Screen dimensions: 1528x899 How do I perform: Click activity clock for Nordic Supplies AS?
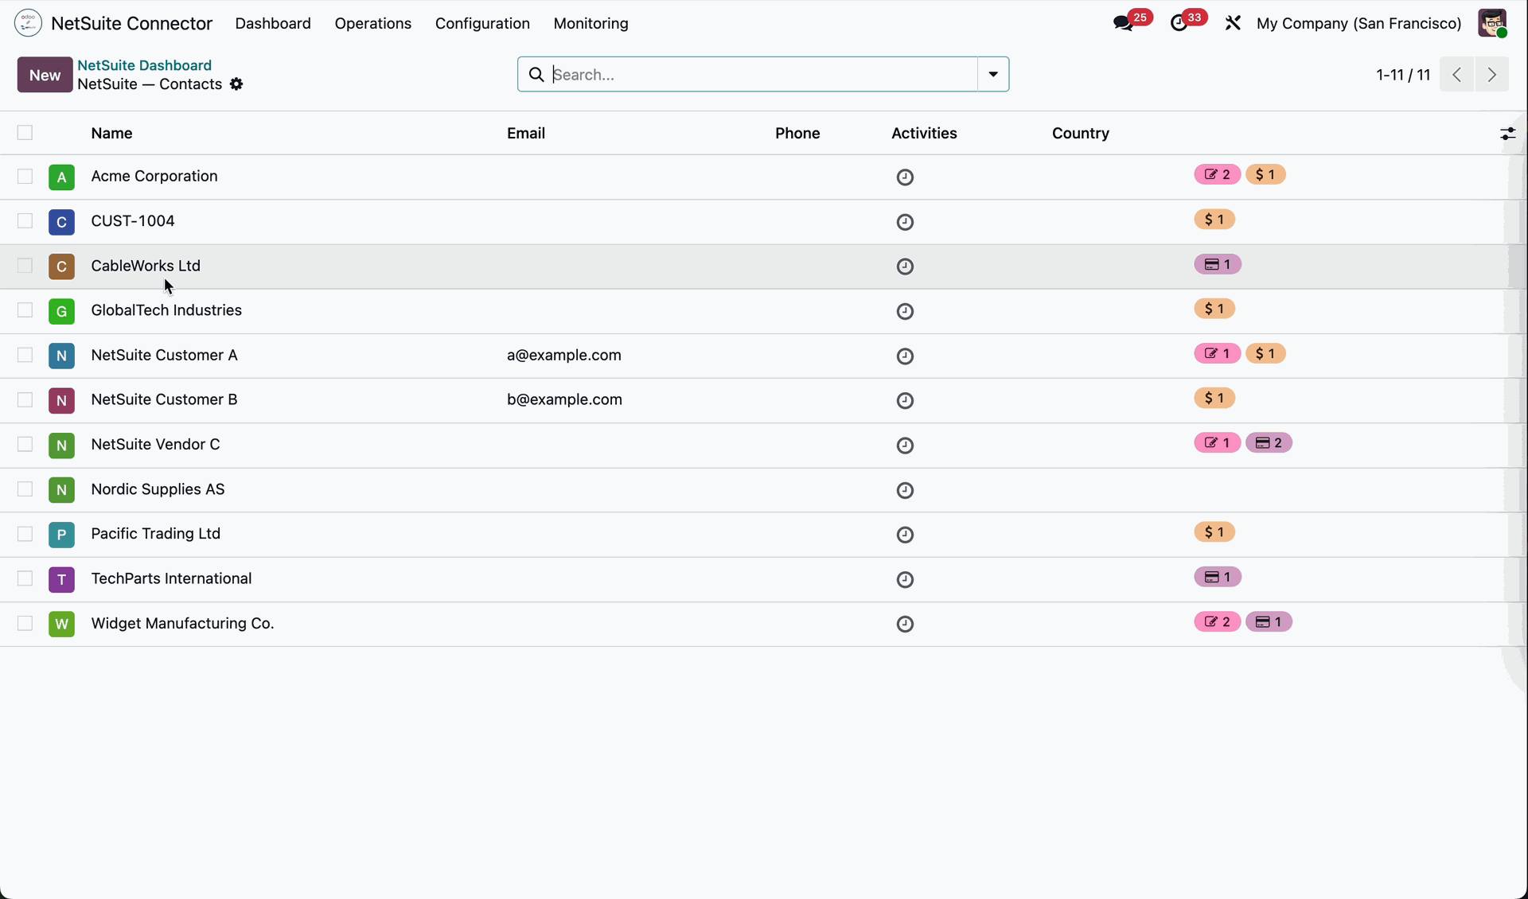[905, 490]
